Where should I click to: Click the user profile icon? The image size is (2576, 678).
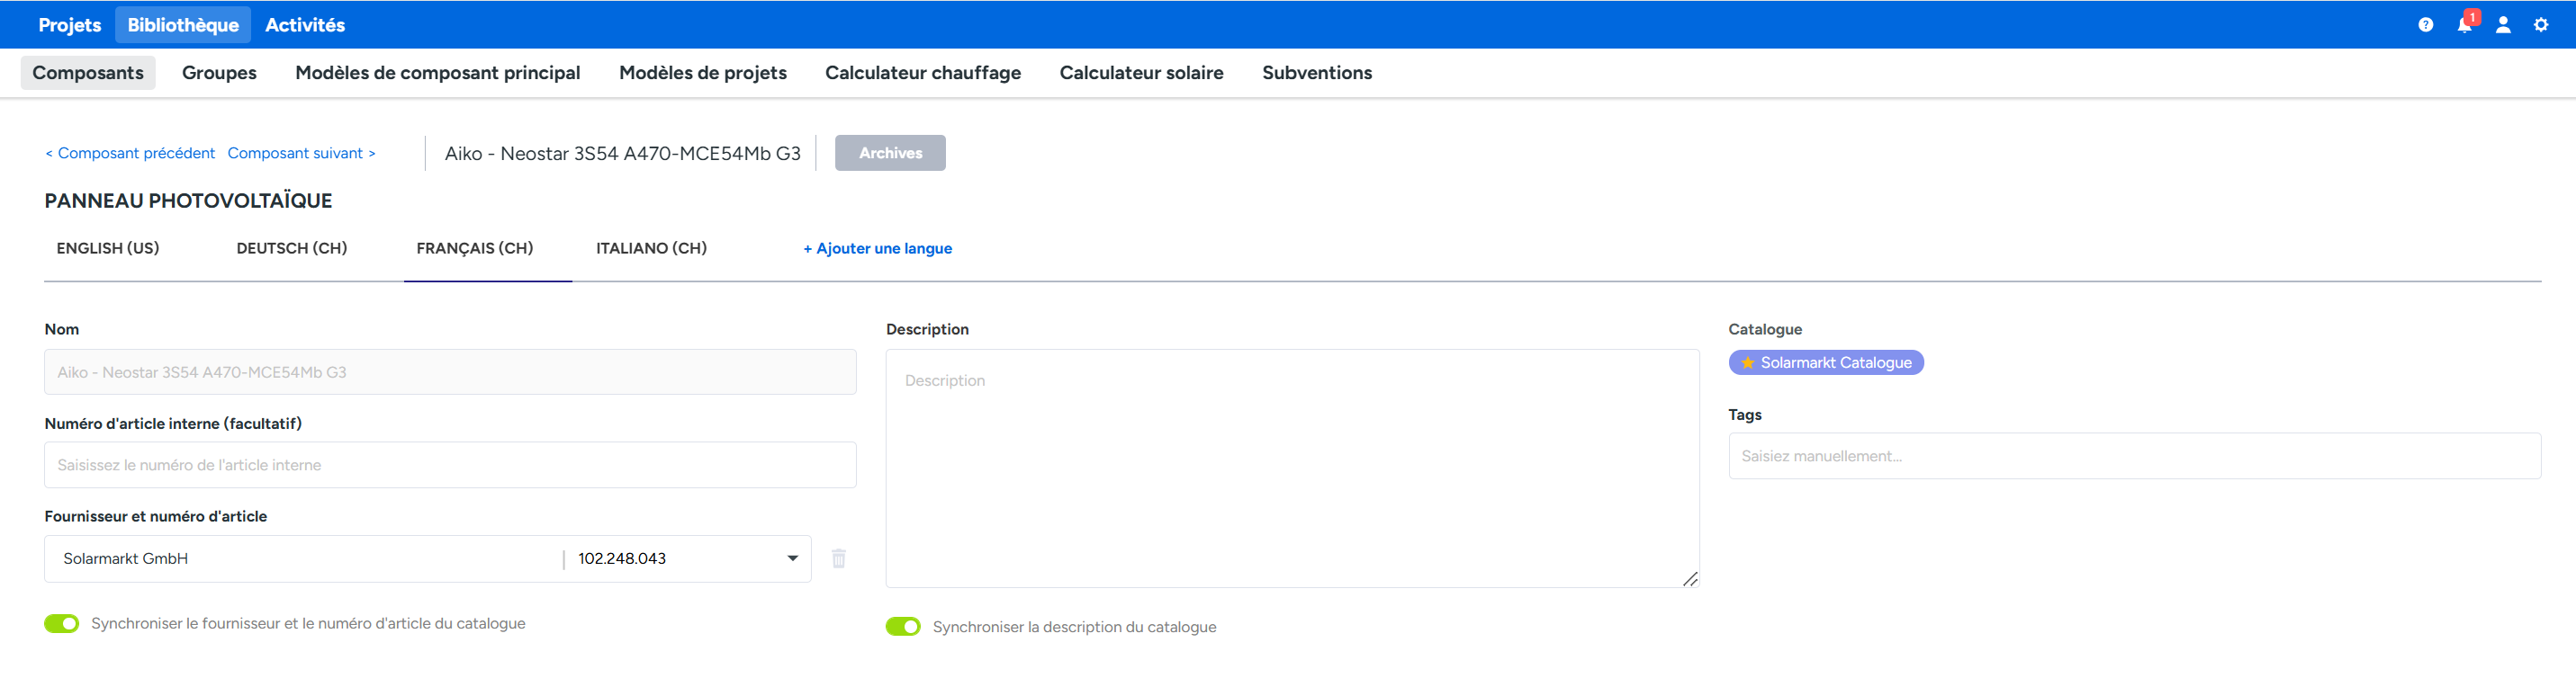[x=2502, y=25]
